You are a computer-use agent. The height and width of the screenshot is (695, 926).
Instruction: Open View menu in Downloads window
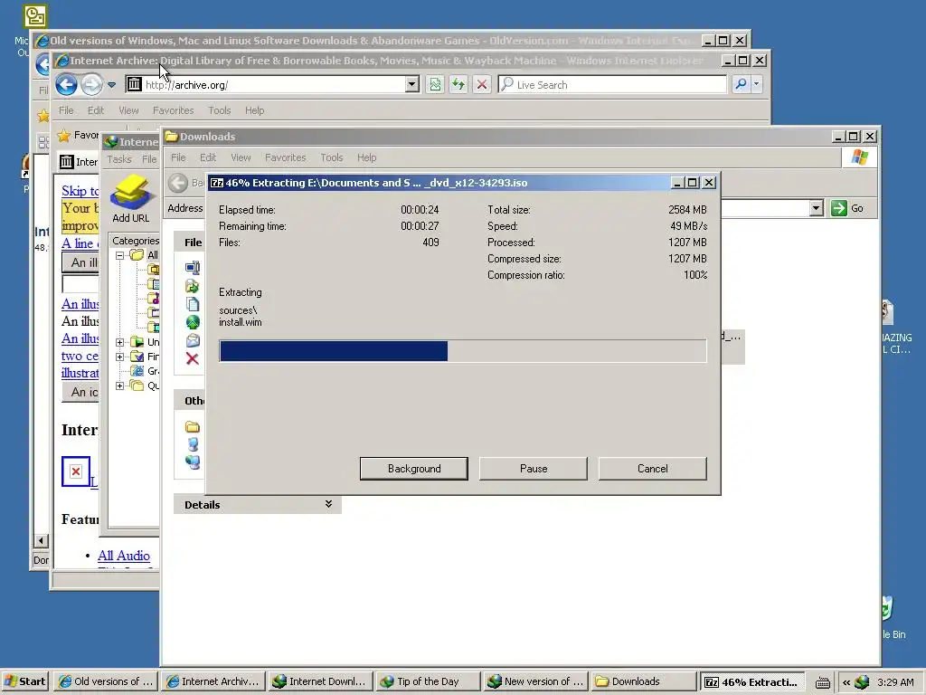pyautogui.click(x=241, y=157)
